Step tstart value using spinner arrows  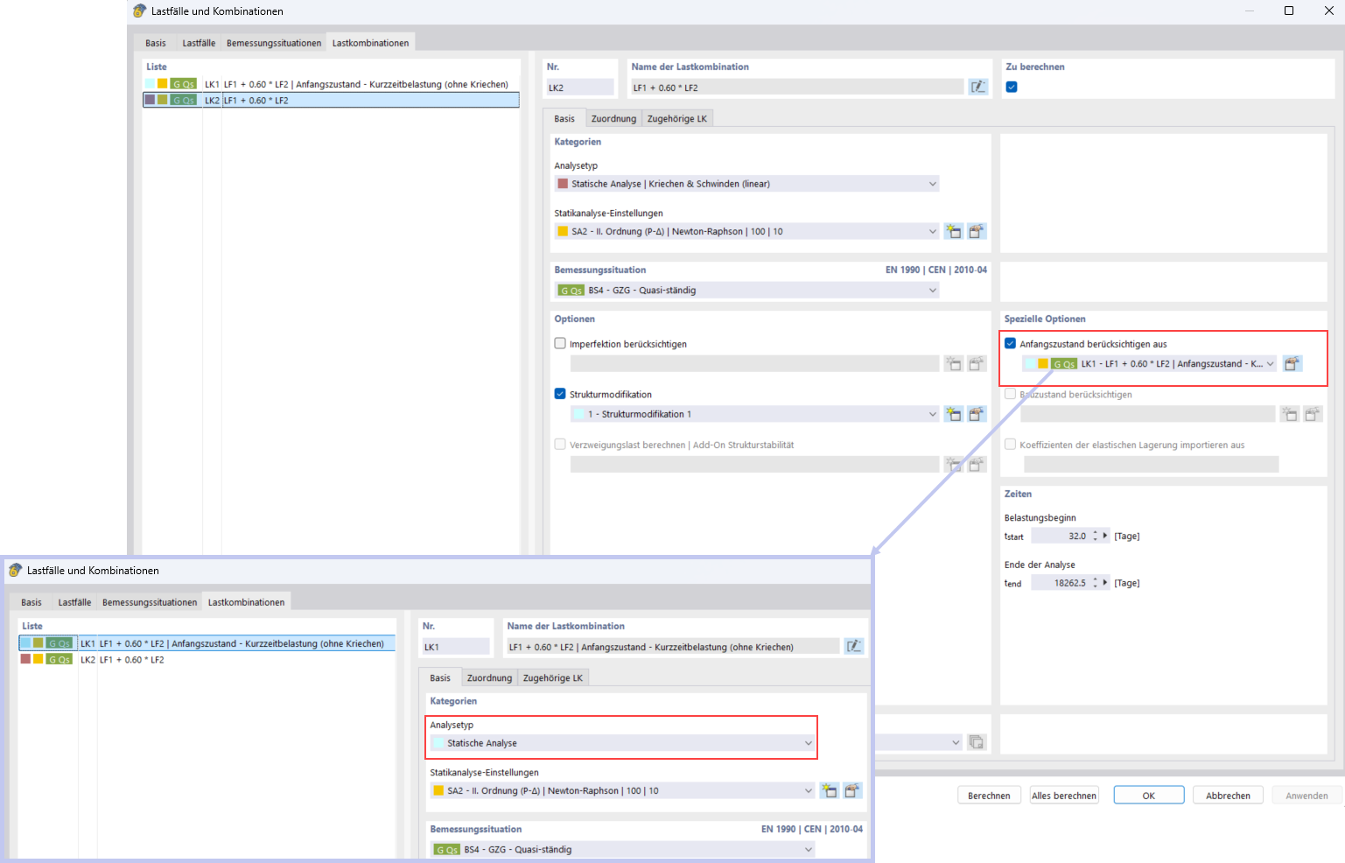point(1095,536)
